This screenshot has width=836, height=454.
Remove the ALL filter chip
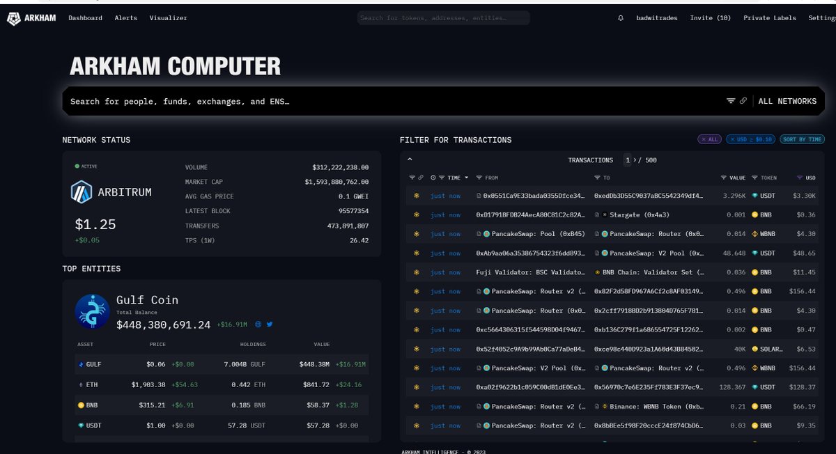pos(709,139)
